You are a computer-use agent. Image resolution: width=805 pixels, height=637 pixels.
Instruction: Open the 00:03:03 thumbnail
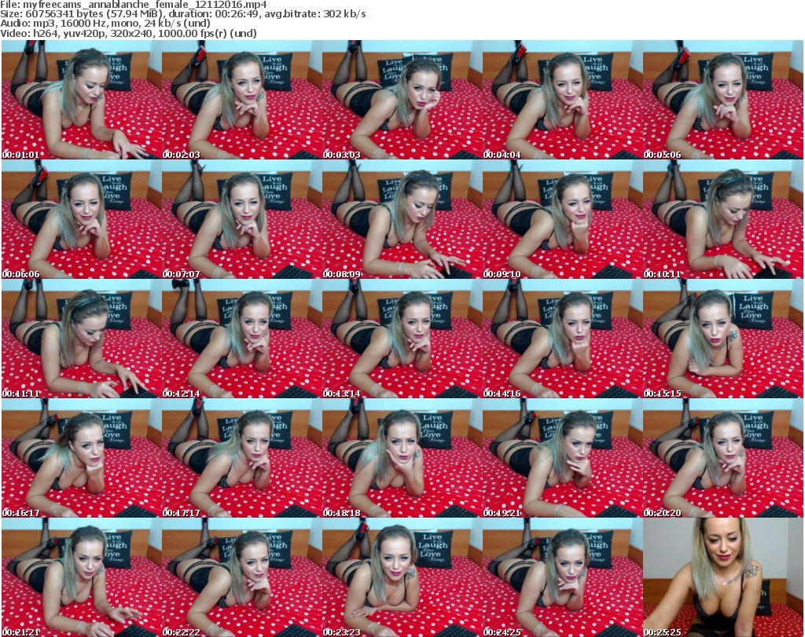[402, 101]
